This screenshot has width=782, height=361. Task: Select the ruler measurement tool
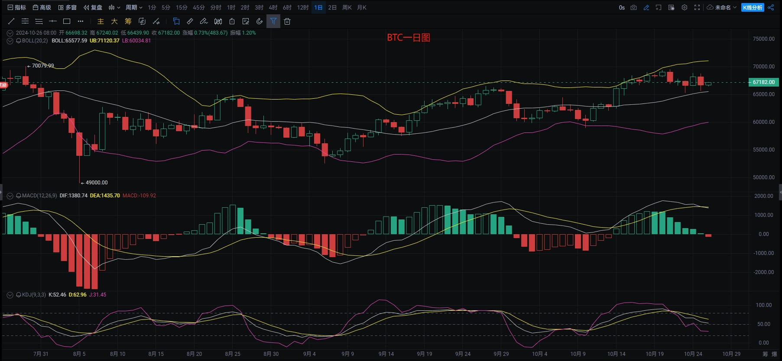click(190, 21)
